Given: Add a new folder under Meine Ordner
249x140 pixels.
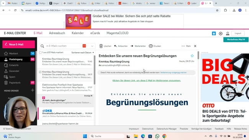Looking at the screenshot, I should pos(33,90).
